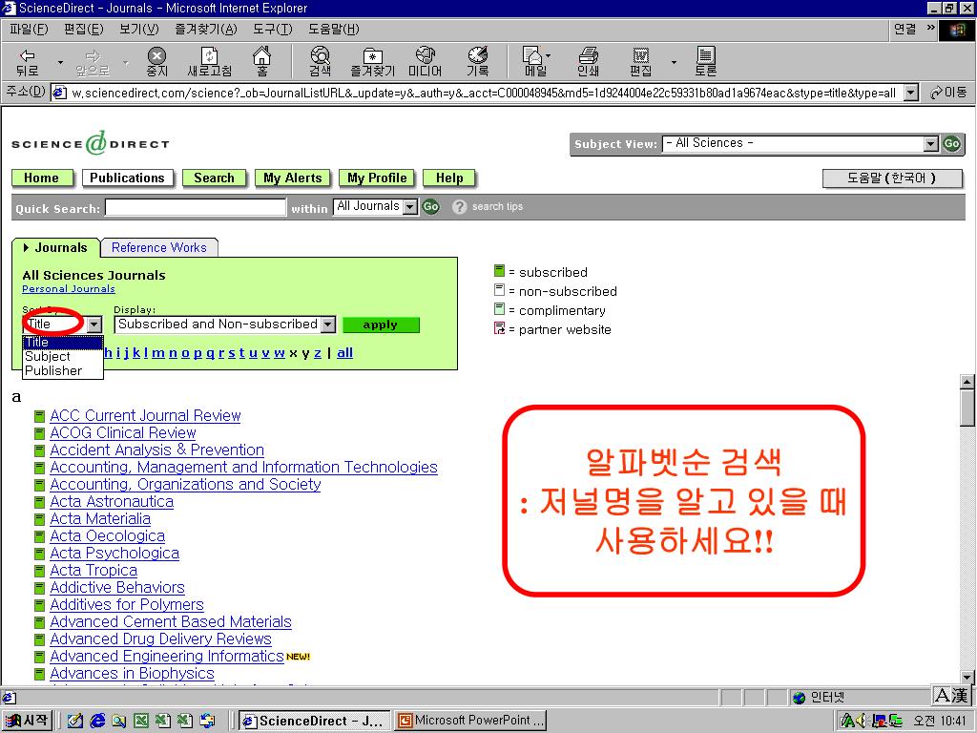Image resolution: width=977 pixels, height=733 pixels.
Task: Click the subscribed icon beside ACC Current Journal Review
Action: [40, 416]
